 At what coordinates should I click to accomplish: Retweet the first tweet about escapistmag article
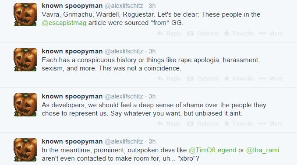[202, 34]
